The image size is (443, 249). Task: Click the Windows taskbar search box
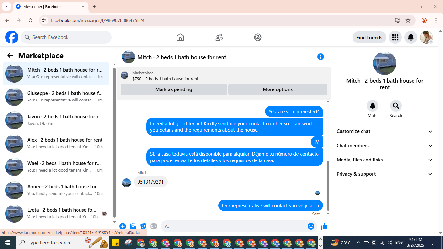point(62,243)
